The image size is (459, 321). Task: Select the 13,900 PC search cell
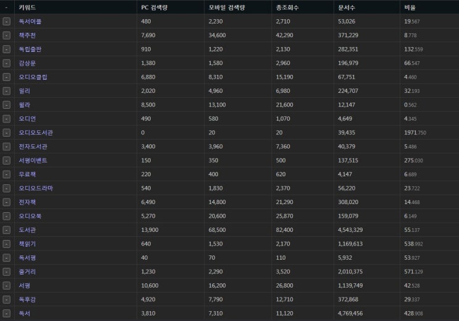[x=149, y=230]
